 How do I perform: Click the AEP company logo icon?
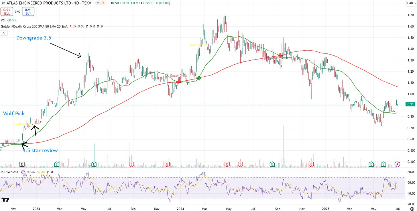3,3
